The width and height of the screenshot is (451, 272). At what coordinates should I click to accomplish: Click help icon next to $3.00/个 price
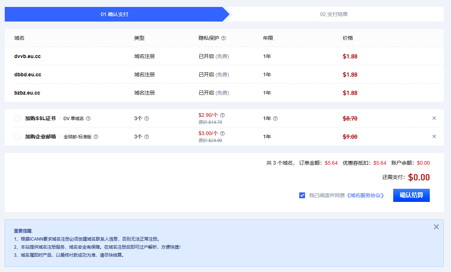click(222, 133)
